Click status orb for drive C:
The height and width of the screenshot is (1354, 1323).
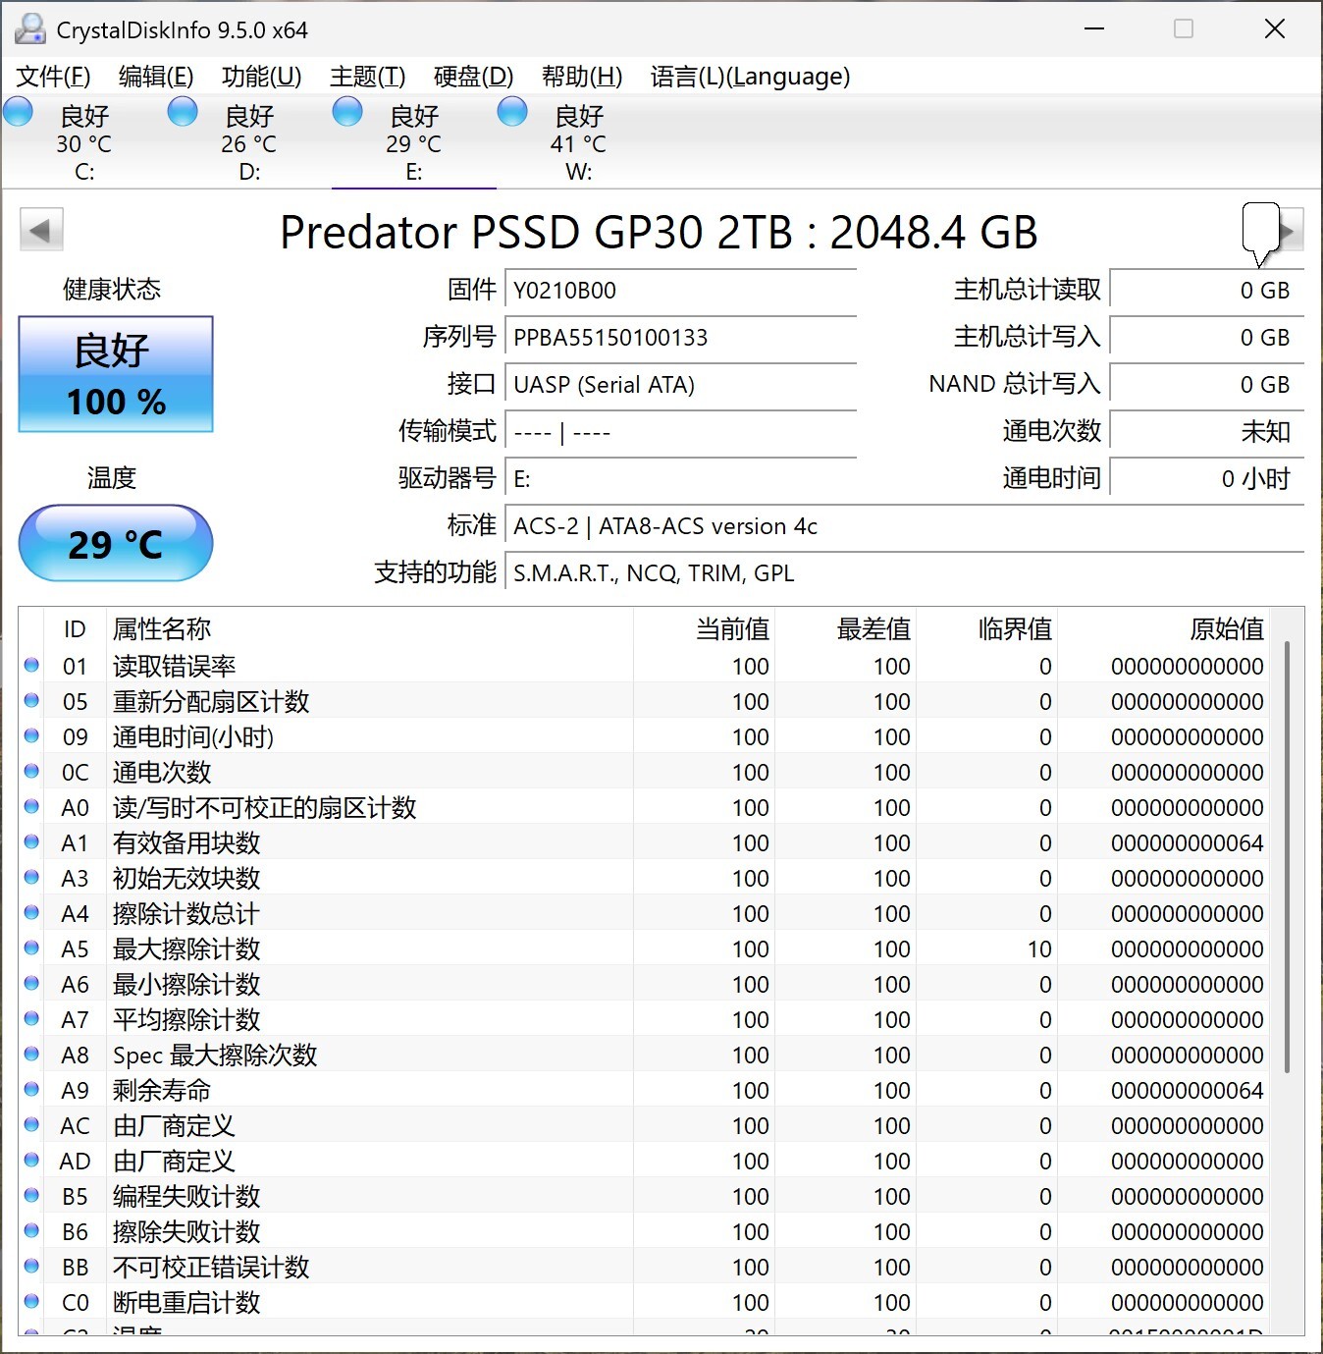click(19, 112)
